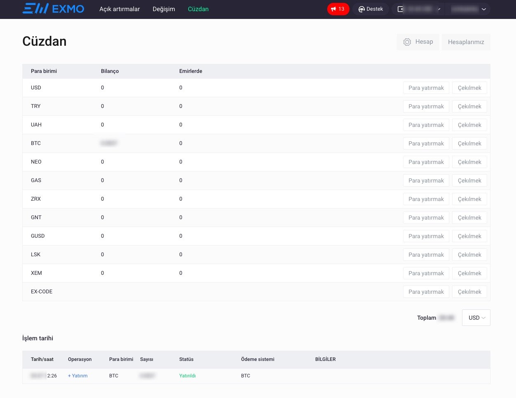516x398 pixels.
Task: Click the Yatırıldı status in transaction history
Action: pyautogui.click(x=188, y=376)
